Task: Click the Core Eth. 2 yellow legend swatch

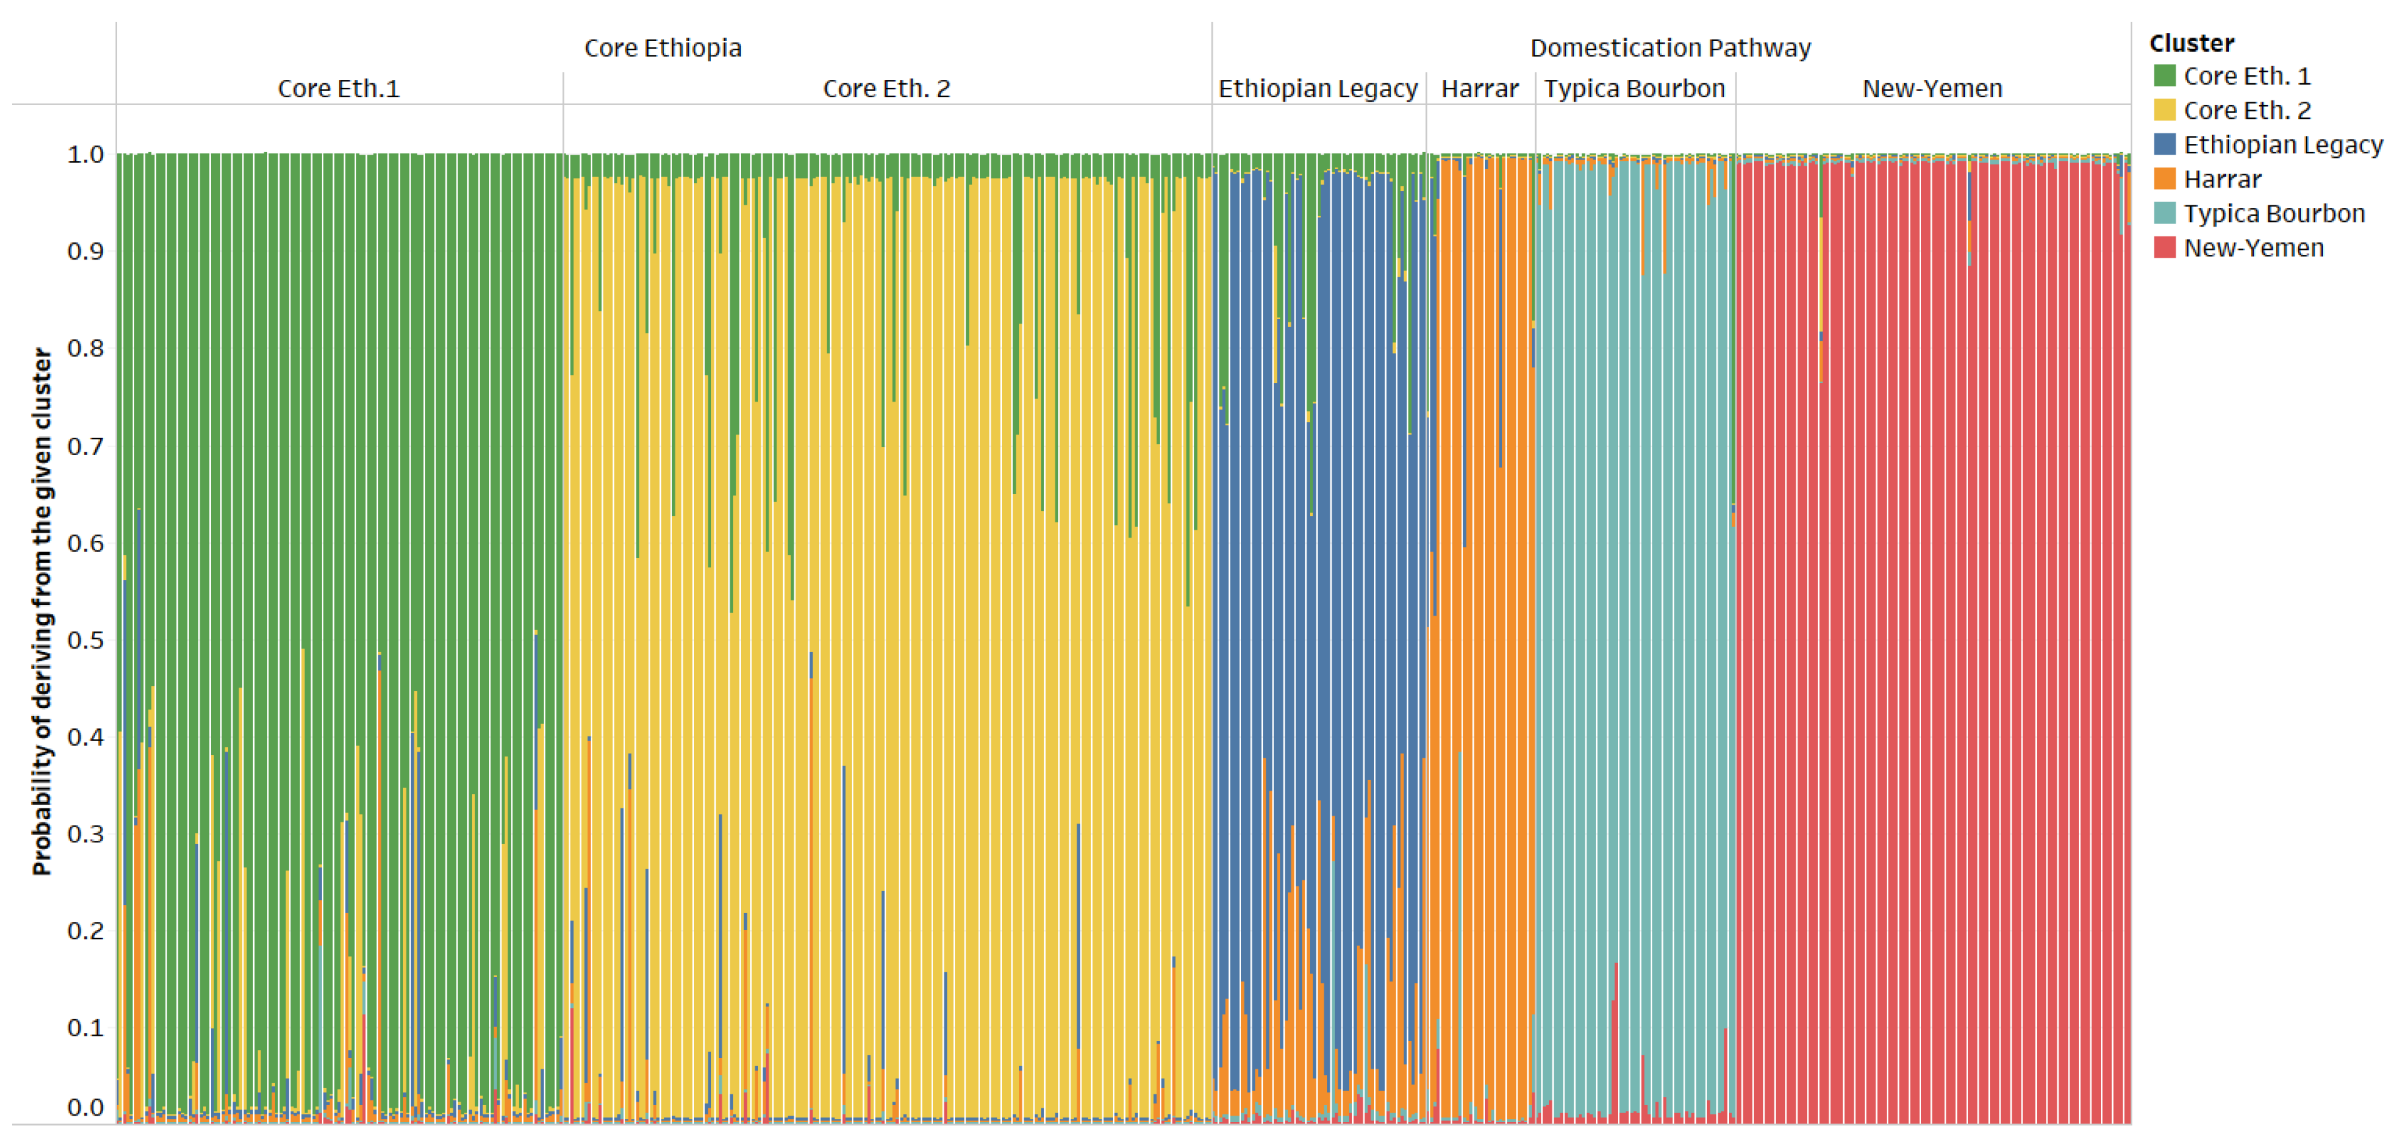Action: (x=2164, y=111)
